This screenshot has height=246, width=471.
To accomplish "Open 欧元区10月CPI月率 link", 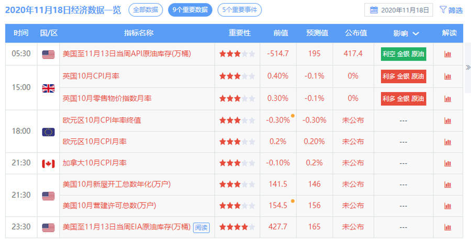I will 95,141.
